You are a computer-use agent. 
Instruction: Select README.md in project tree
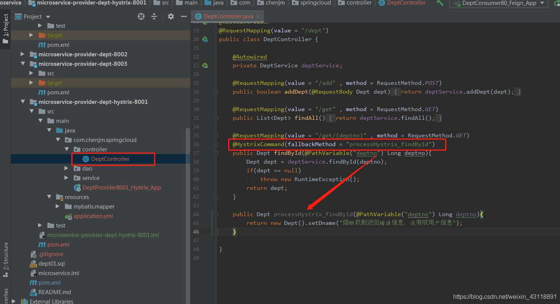pos(55,292)
